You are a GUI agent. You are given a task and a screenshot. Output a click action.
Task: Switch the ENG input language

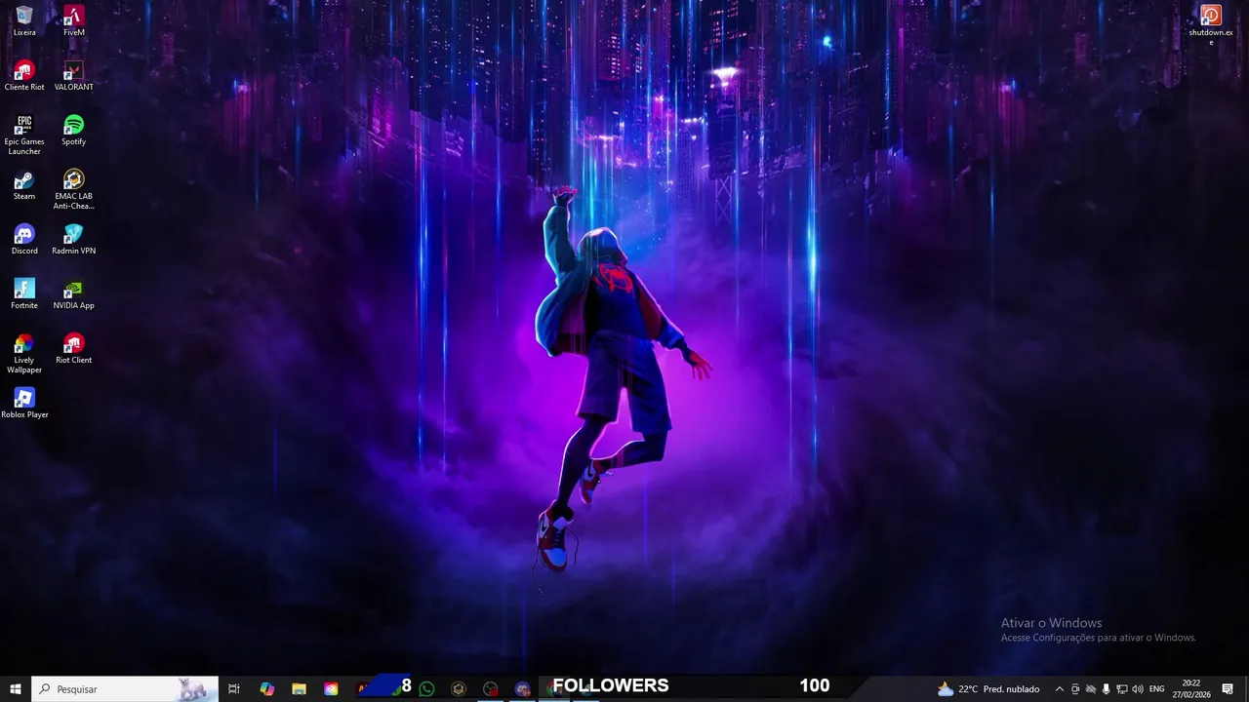[x=1156, y=689]
